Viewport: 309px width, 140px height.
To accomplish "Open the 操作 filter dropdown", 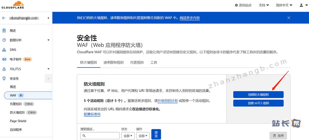I will click(x=143, y=136).
